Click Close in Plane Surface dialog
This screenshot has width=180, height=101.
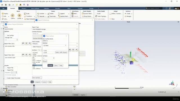[56, 65]
